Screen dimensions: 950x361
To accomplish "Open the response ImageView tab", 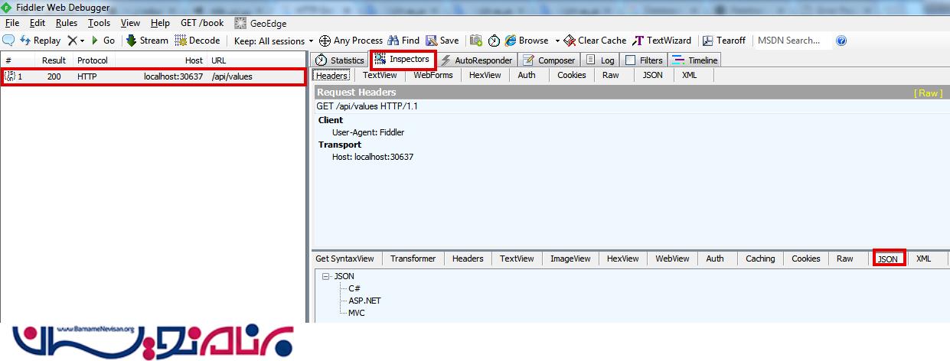I will 570,259.
